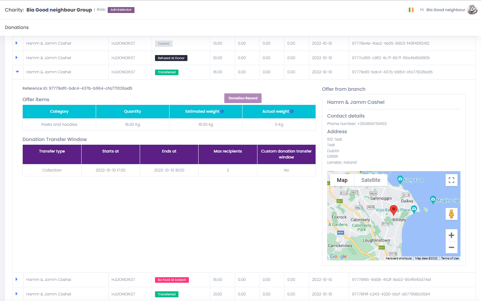Click the No food at branch badge
481x301 pixels.
click(x=172, y=280)
